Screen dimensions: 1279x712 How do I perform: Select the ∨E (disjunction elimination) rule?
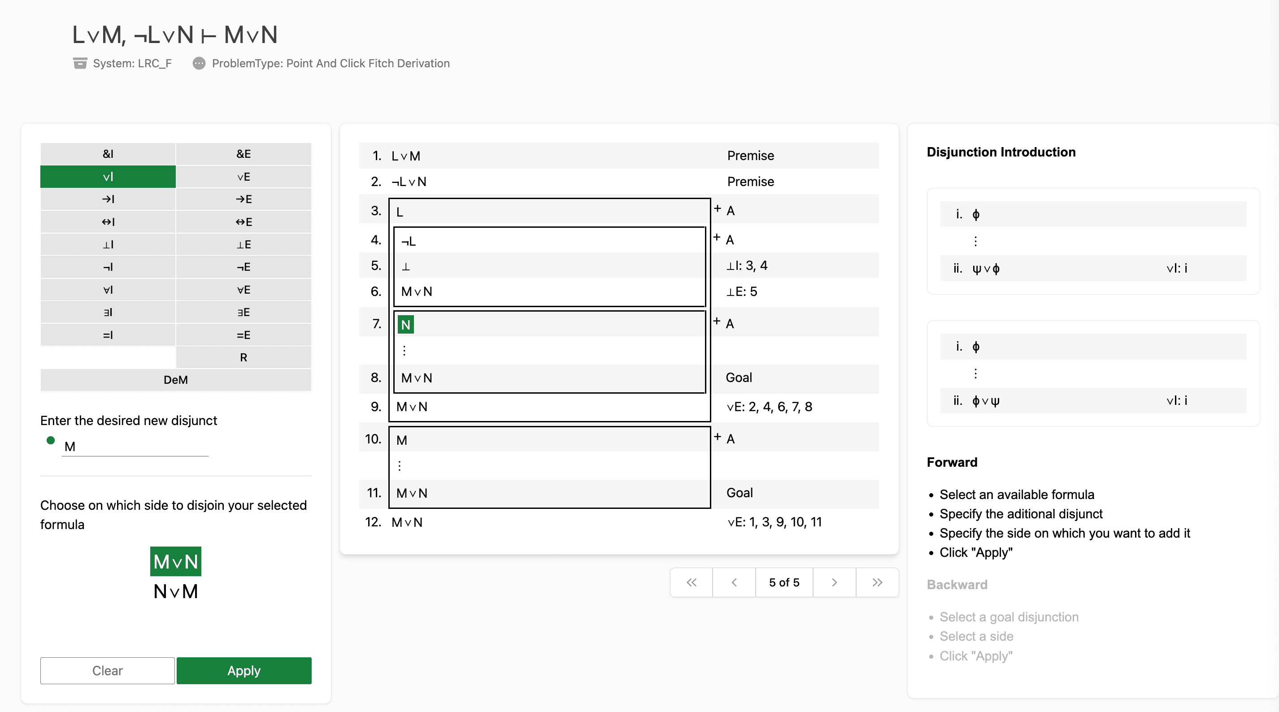tap(243, 176)
